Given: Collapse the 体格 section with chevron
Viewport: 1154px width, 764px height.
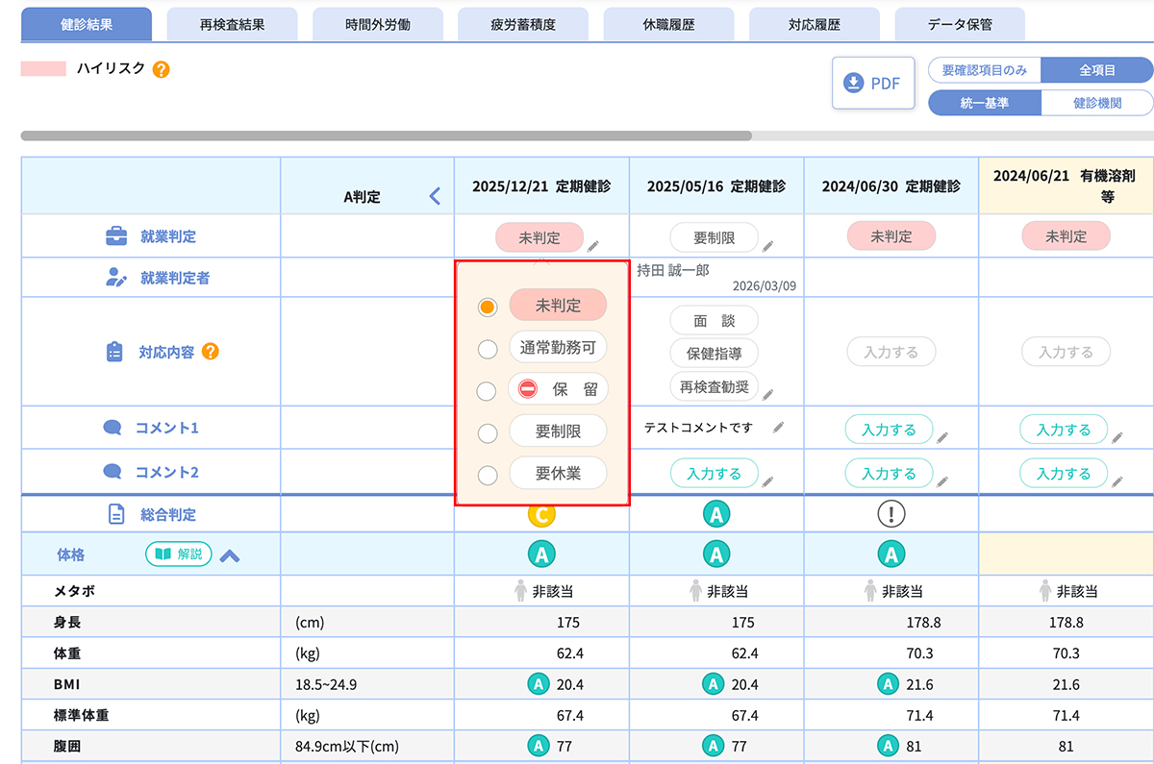Looking at the screenshot, I should point(230,555).
